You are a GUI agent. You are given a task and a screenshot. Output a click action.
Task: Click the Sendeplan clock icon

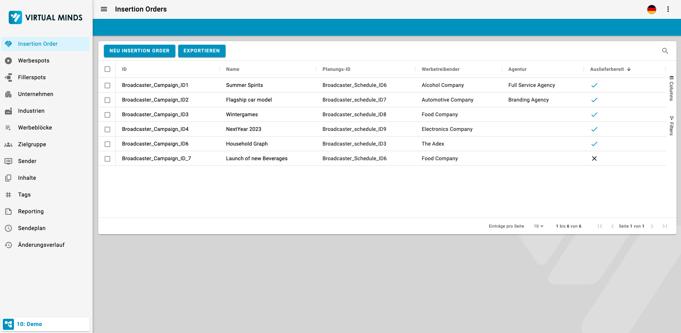tap(8, 228)
